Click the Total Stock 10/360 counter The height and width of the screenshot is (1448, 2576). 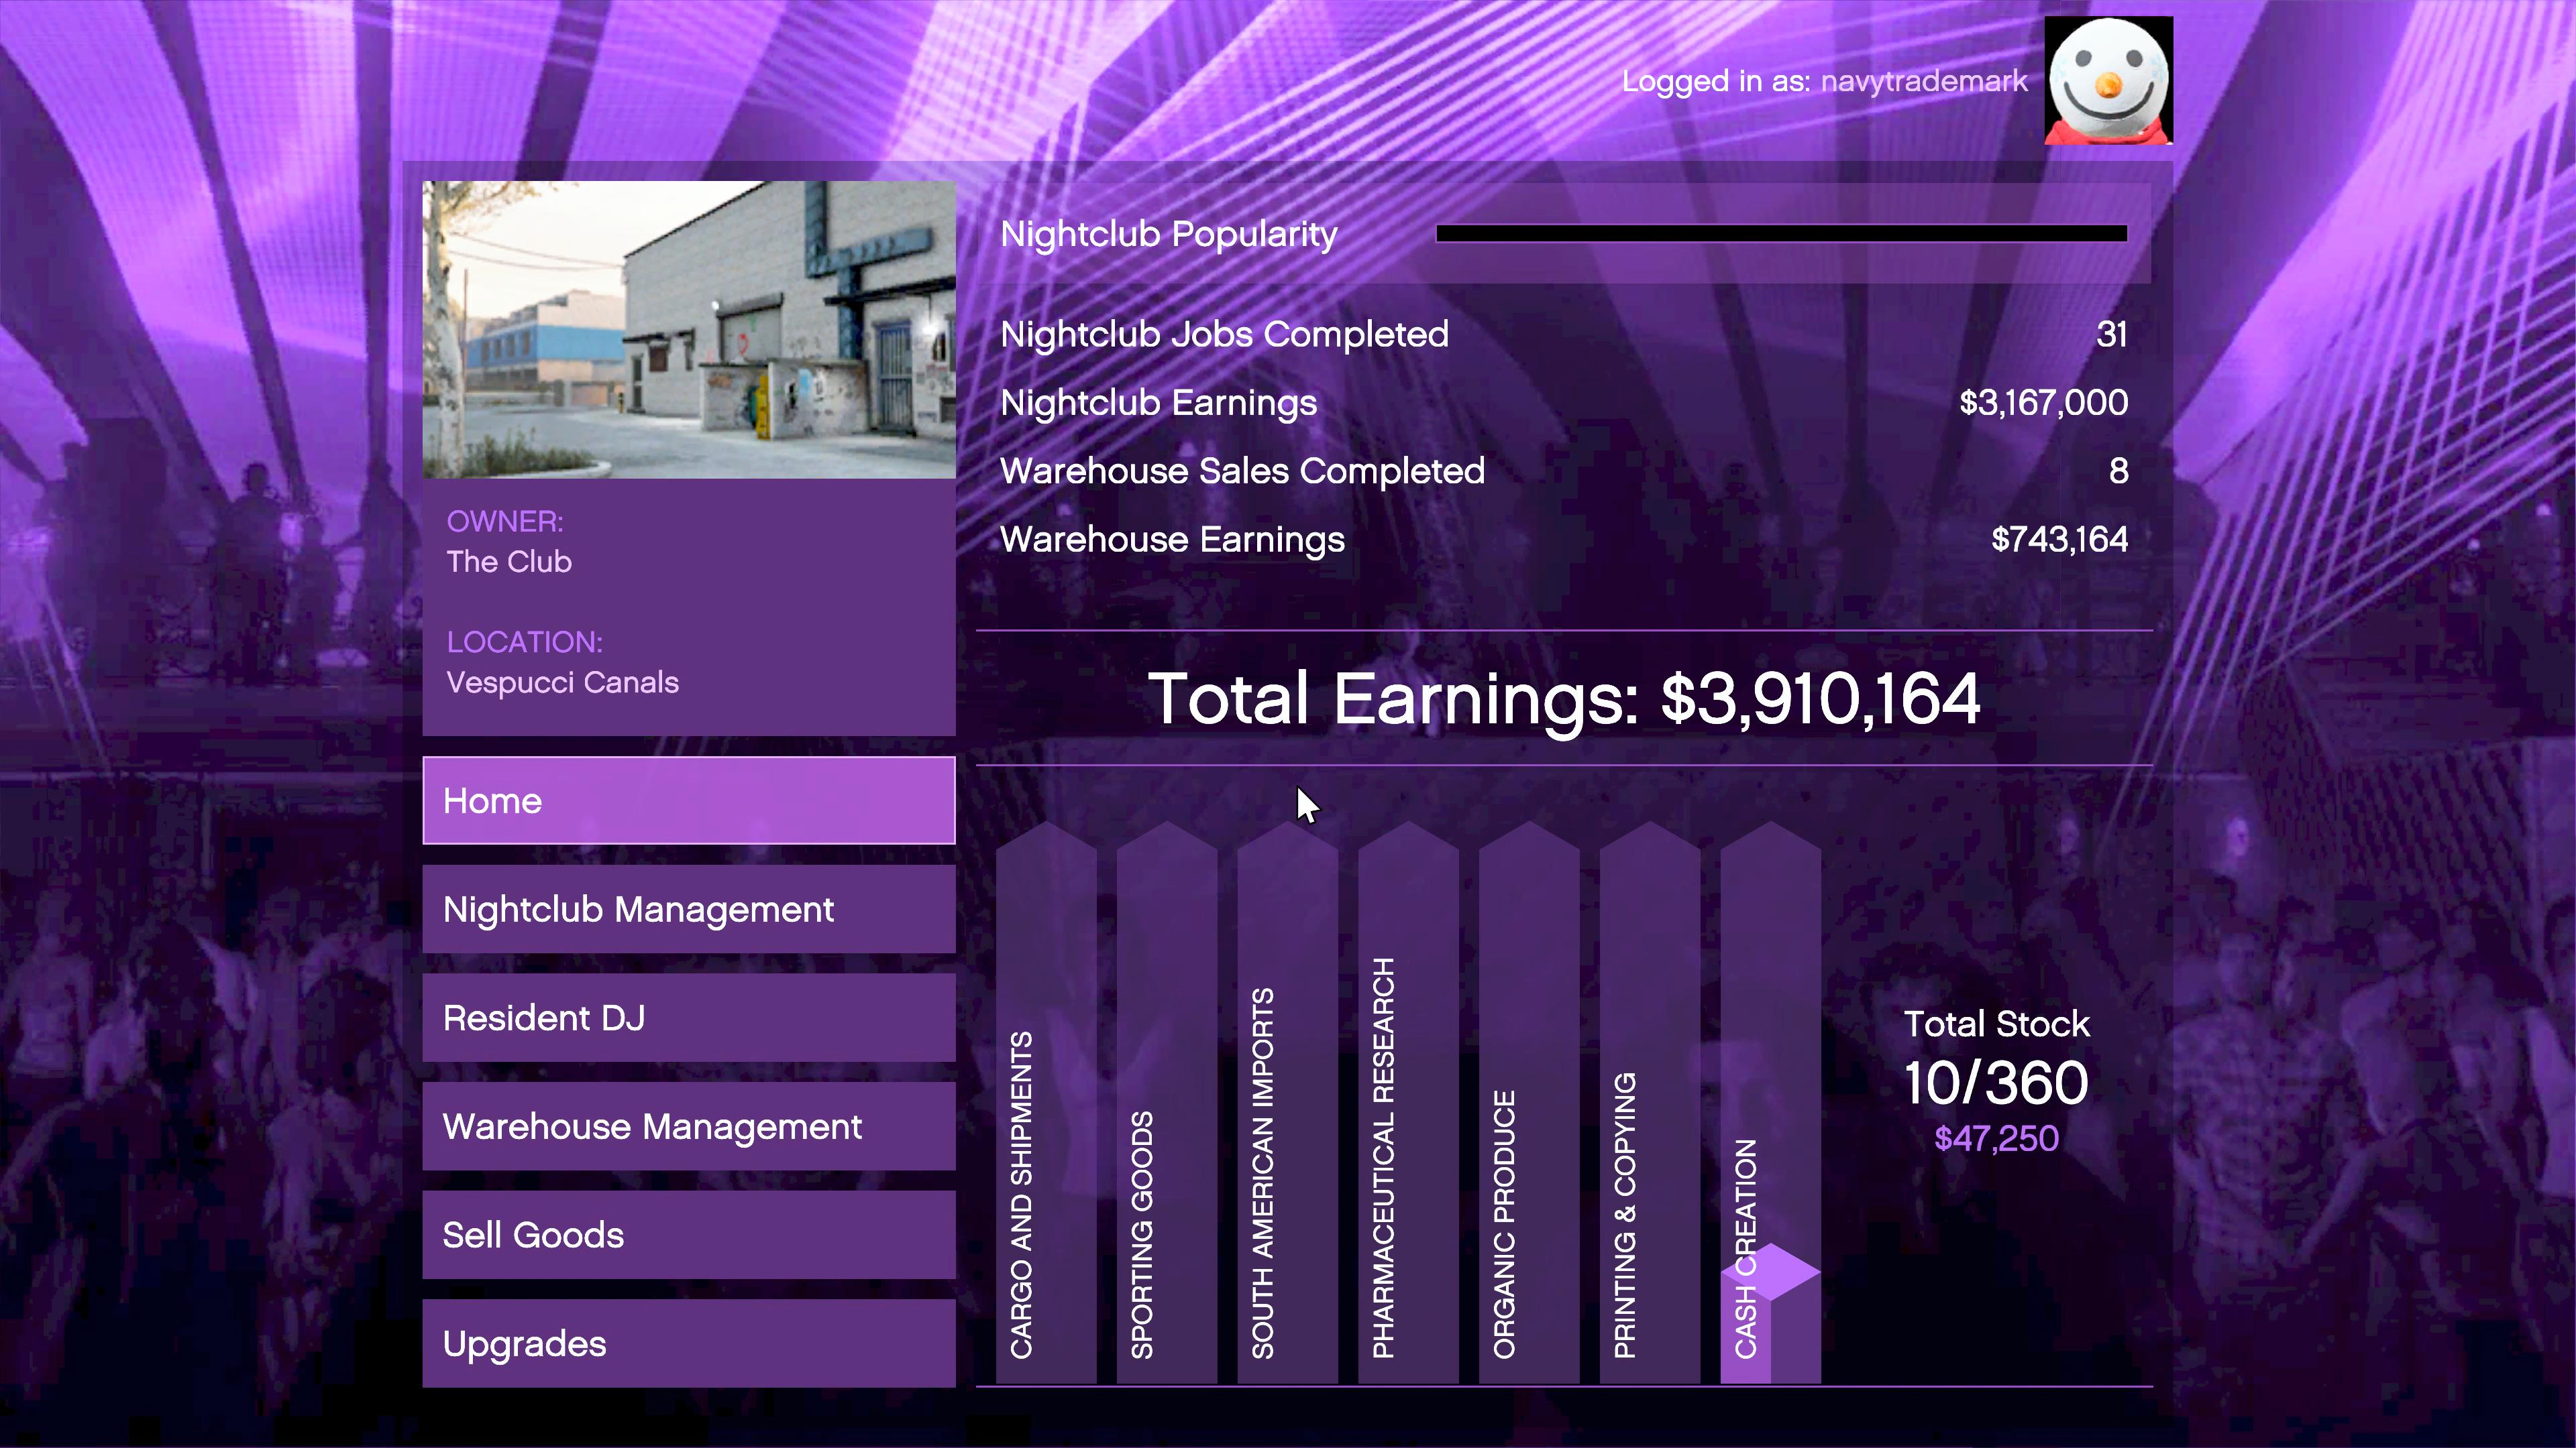[x=1995, y=1083]
